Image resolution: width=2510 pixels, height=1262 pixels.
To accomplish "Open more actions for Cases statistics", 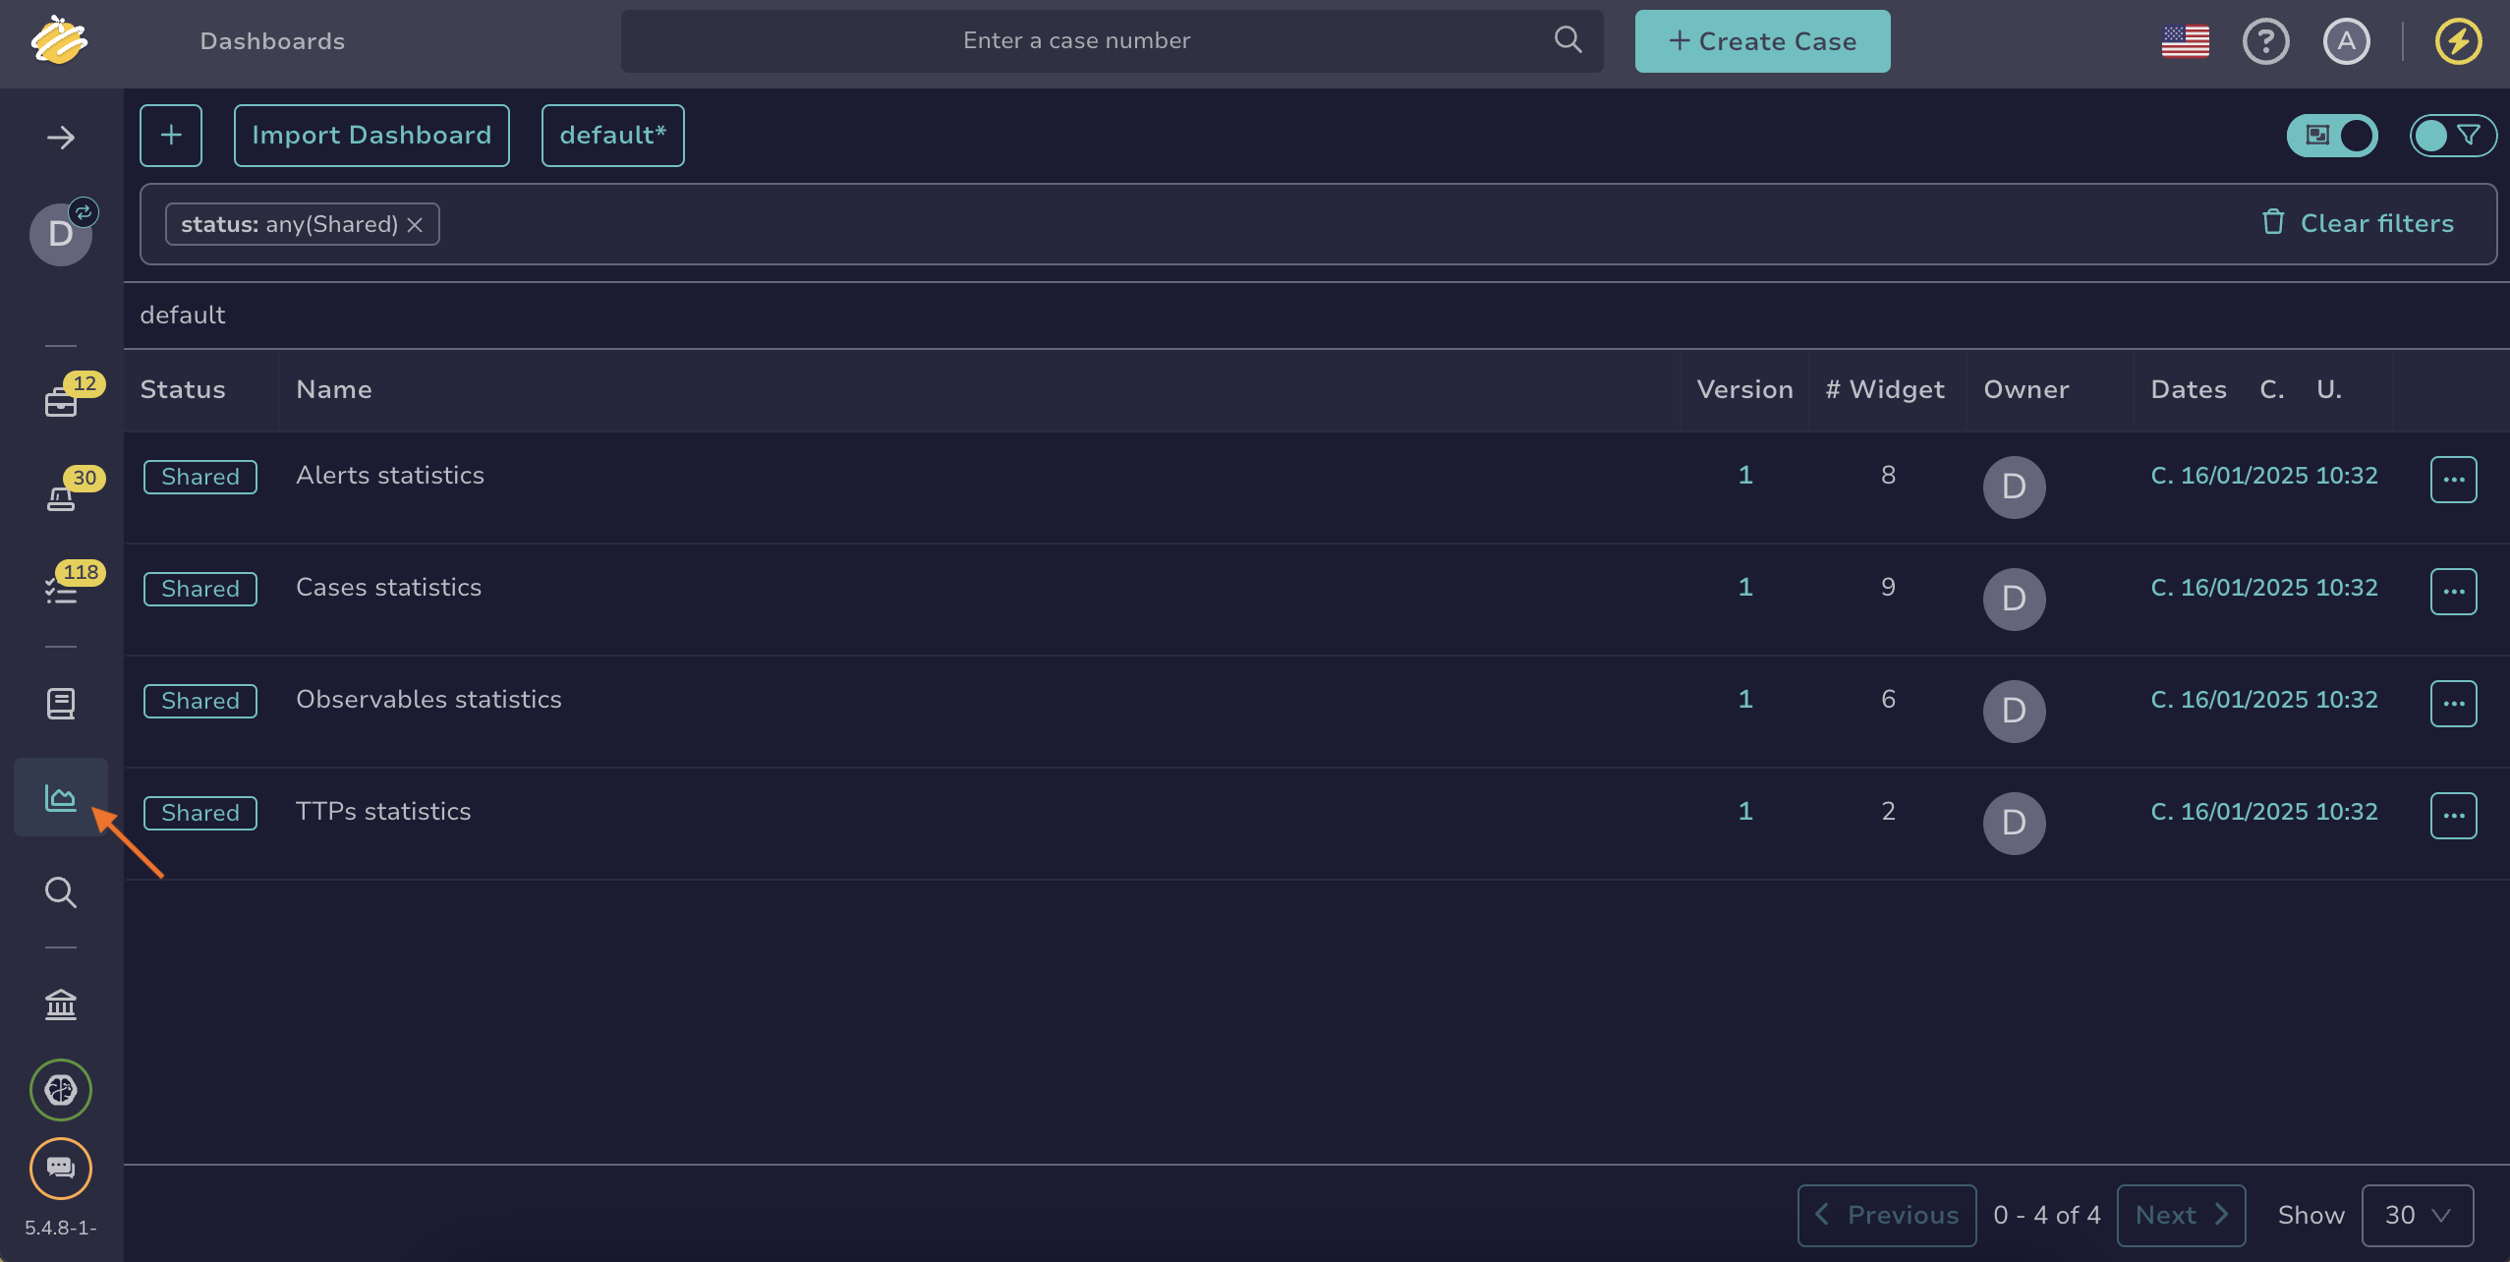I will coord(2454,592).
